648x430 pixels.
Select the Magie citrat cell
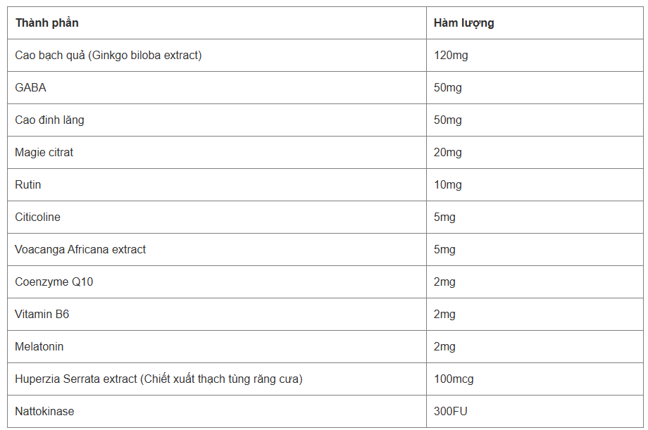pos(44,153)
